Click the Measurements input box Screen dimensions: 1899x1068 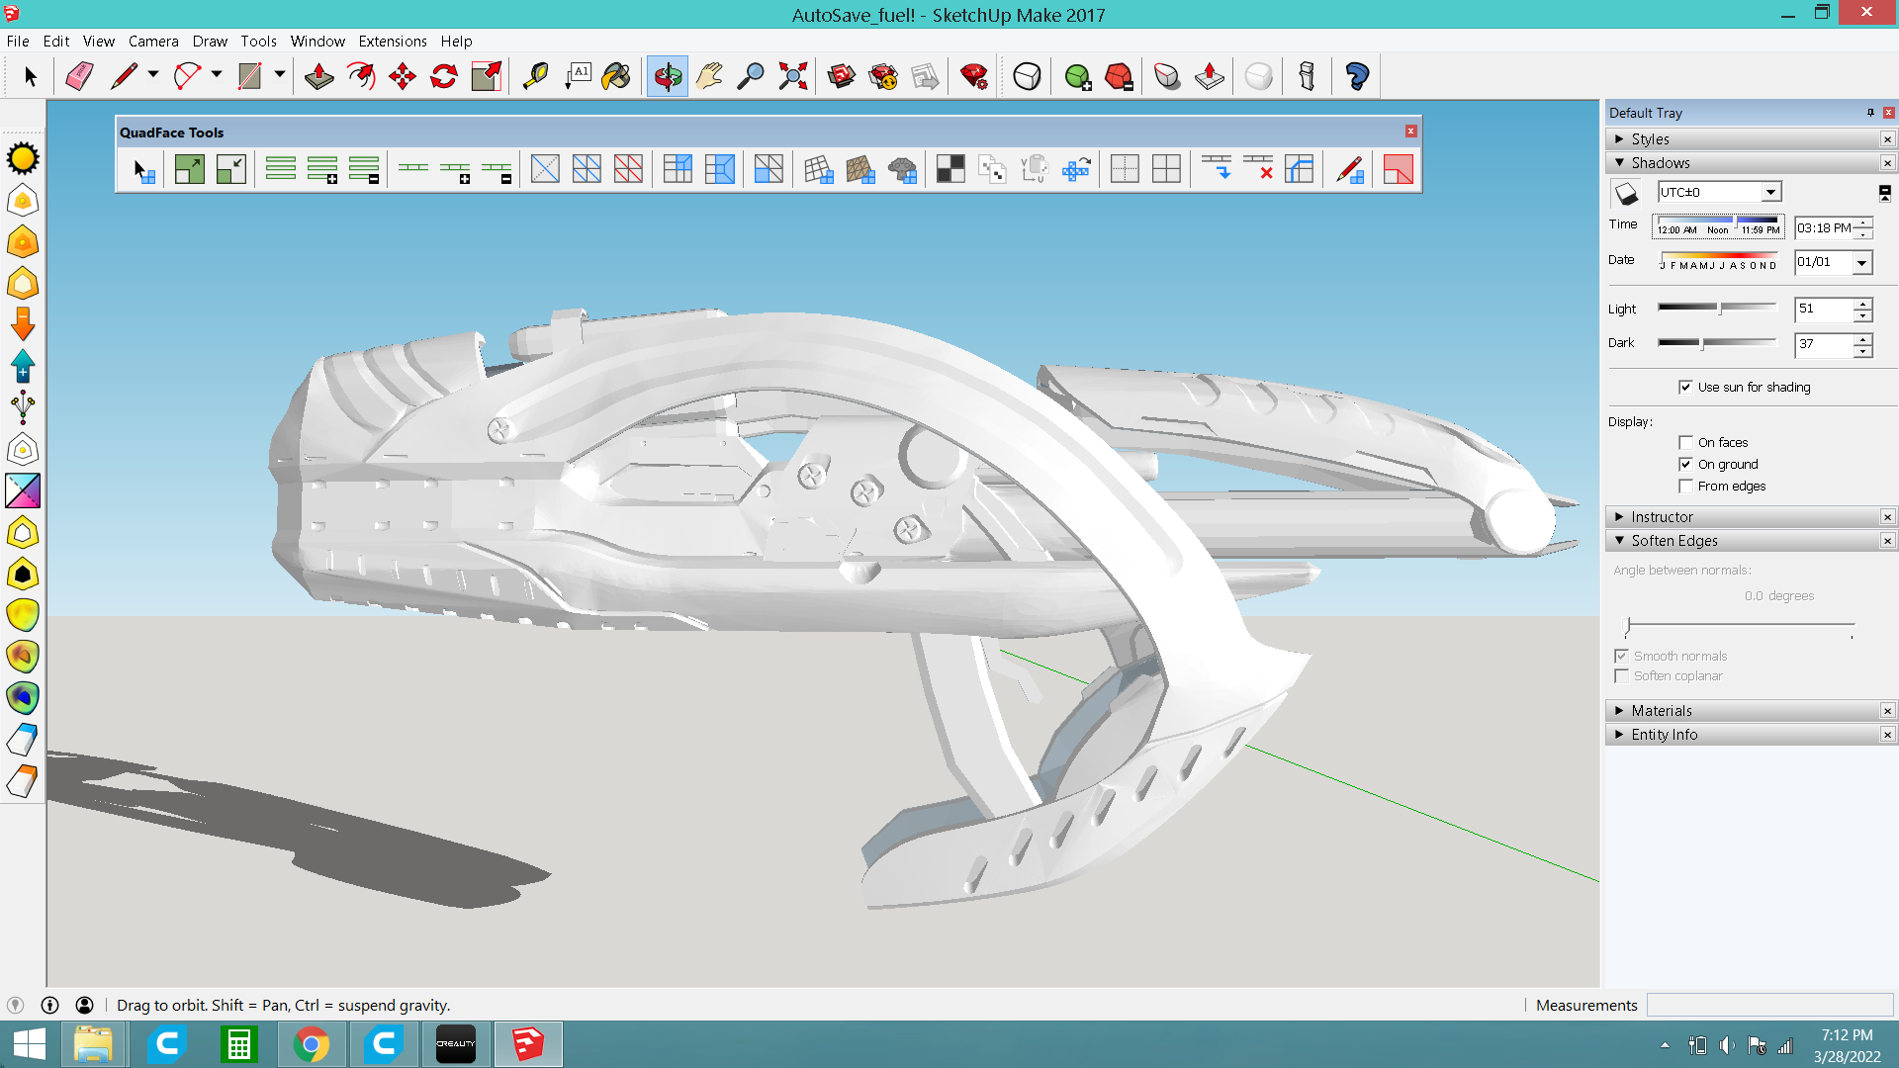1768,1005
